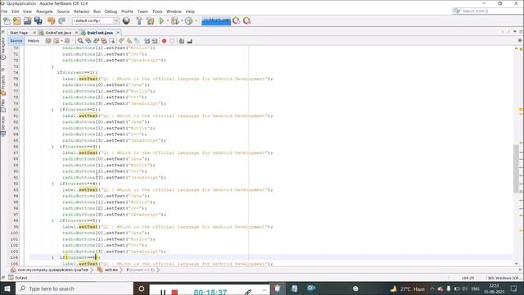
Task: Open the default config combo box
Action: pyautogui.click(x=95, y=20)
